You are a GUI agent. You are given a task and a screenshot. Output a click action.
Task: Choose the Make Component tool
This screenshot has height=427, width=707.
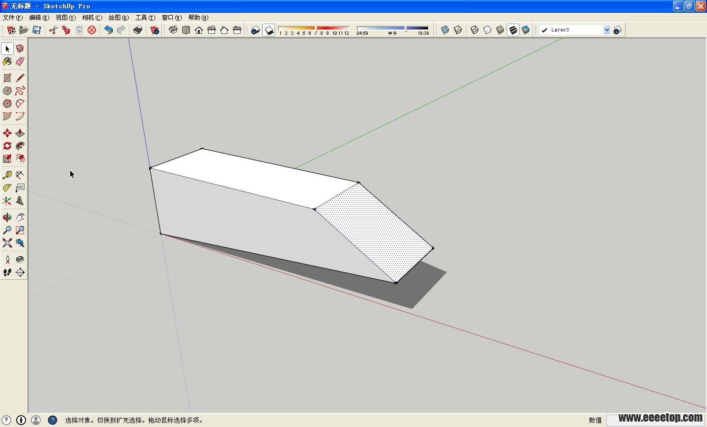click(x=20, y=49)
